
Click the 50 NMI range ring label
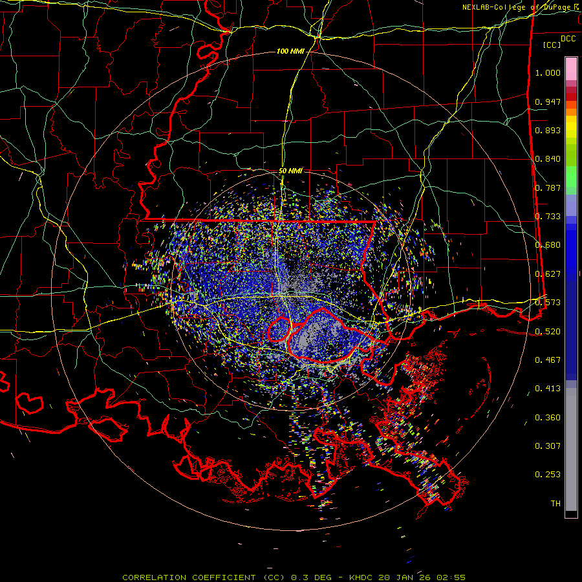(x=290, y=171)
